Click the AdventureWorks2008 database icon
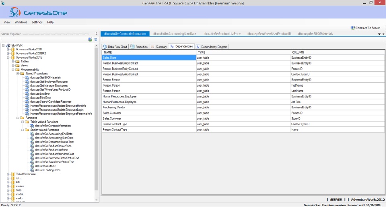 point(13,50)
